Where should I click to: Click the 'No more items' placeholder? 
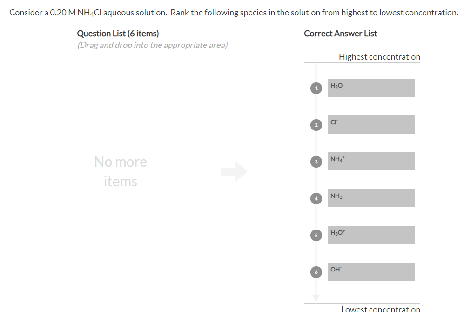coord(121,171)
